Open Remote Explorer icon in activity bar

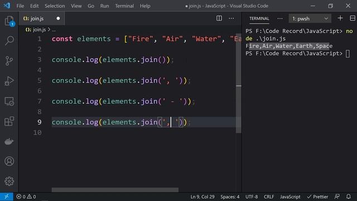[9, 102]
